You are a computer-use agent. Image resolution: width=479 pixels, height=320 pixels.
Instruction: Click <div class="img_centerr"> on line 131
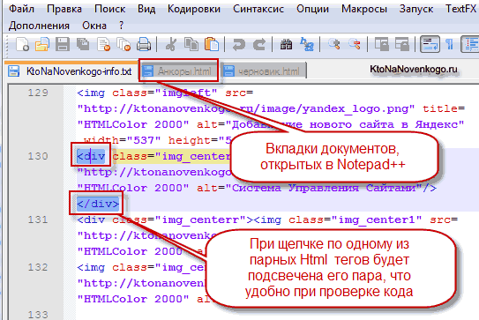tap(165, 220)
